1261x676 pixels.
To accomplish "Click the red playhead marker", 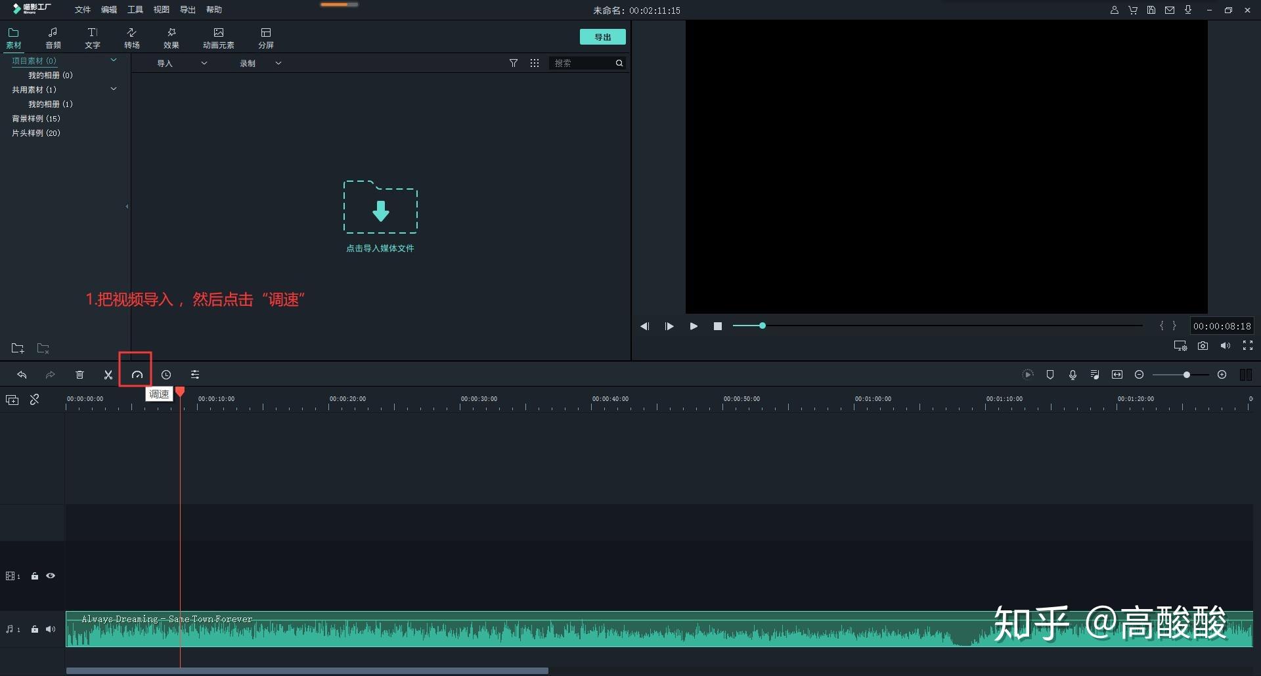I will [x=180, y=392].
